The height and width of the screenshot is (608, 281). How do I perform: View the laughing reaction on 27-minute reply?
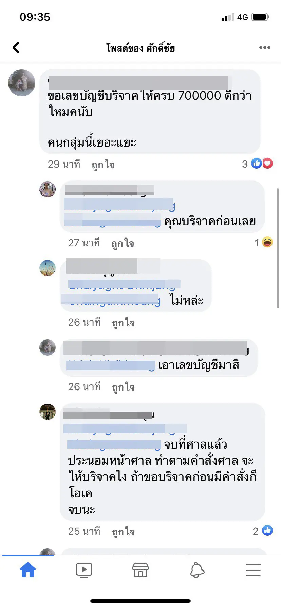tap(264, 242)
